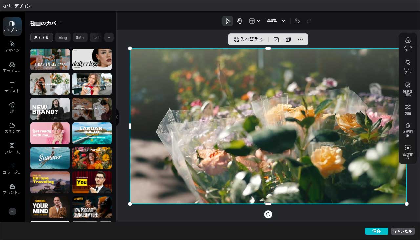Click the 入れ替える replace button
The image size is (420, 240).
(248, 39)
